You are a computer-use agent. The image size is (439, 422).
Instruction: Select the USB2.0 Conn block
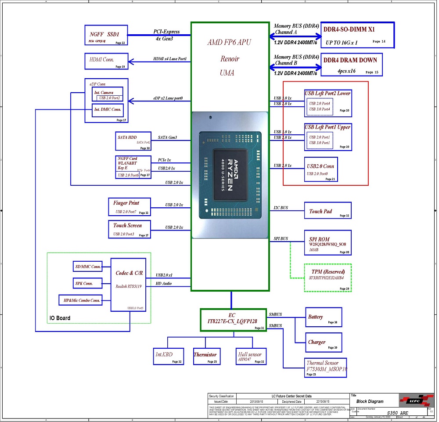point(321,170)
